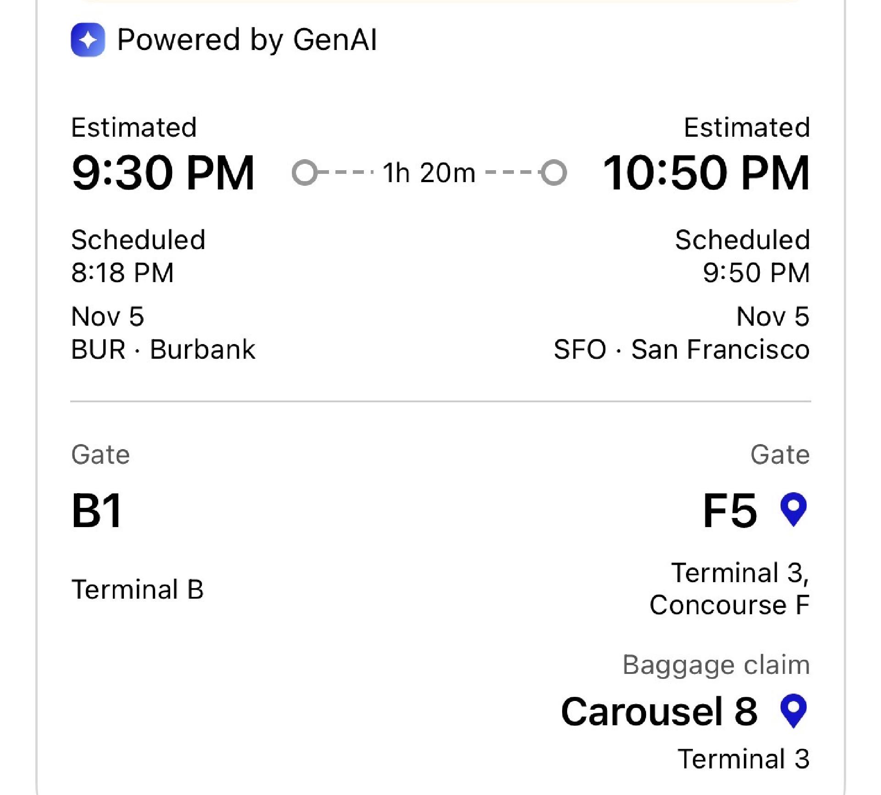The width and height of the screenshot is (881, 795).
Task: Click the GenAI sparkle icon
Action: click(x=88, y=40)
